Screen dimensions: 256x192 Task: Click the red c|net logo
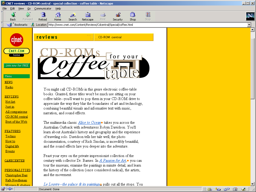tap(16, 40)
